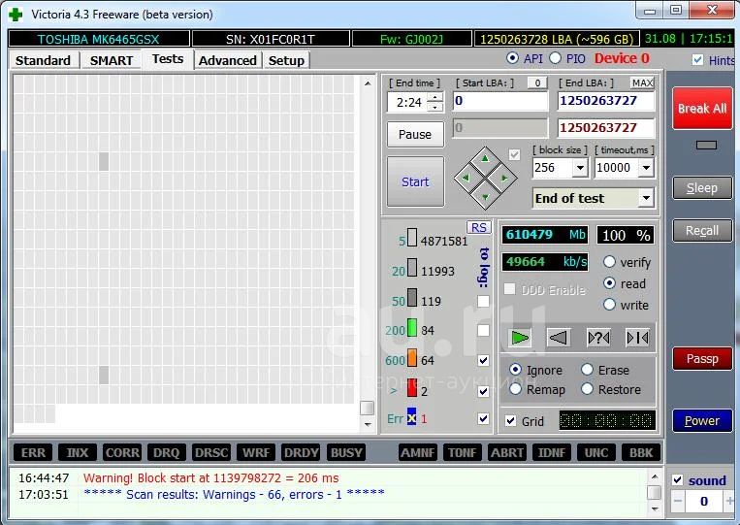Image resolution: width=740 pixels, height=525 pixels.
Task: Click the blue Err X block icon
Action: (x=411, y=417)
